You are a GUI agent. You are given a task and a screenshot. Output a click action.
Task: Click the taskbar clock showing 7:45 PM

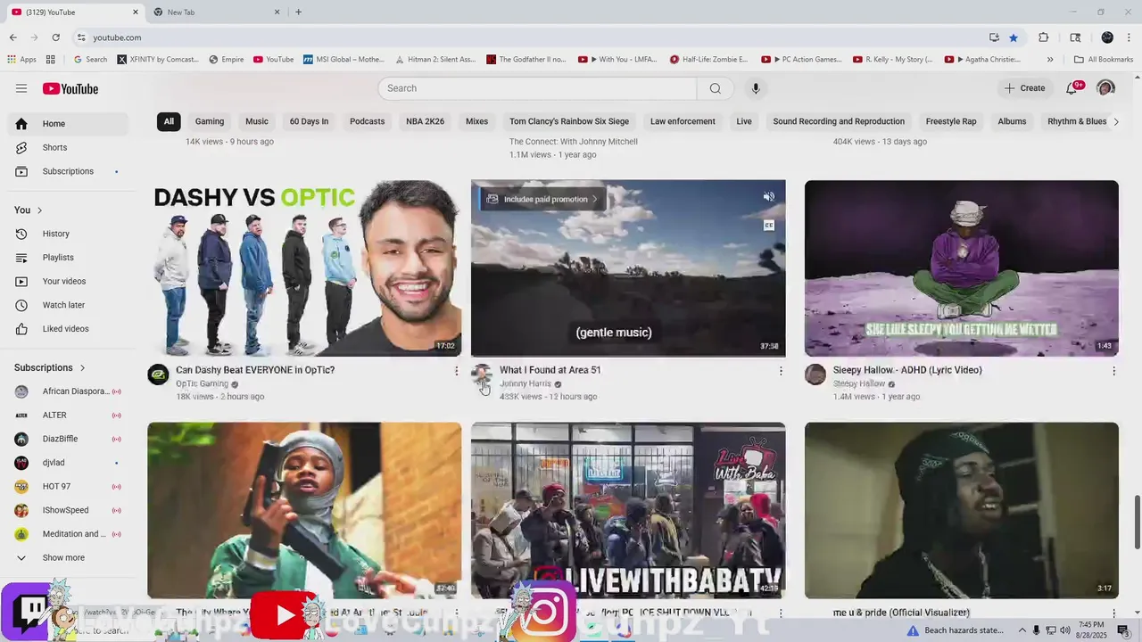coord(1091,630)
